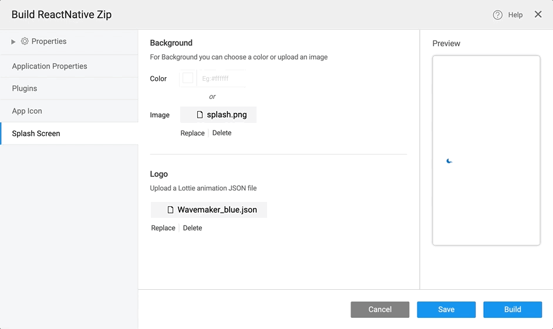Open the Application Properties section
The width and height of the screenshot is (553, 329).
pos(49,66)
